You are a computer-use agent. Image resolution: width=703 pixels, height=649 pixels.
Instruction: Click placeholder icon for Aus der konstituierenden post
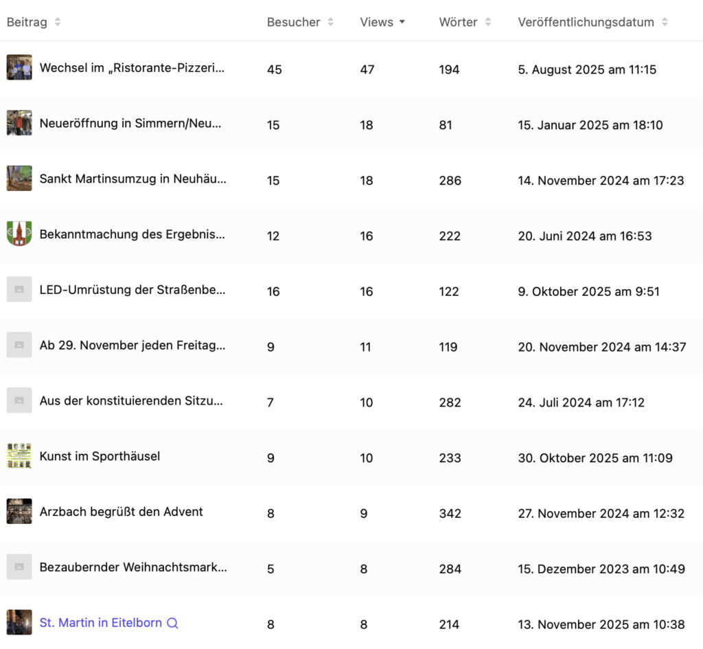coord(19,400)
